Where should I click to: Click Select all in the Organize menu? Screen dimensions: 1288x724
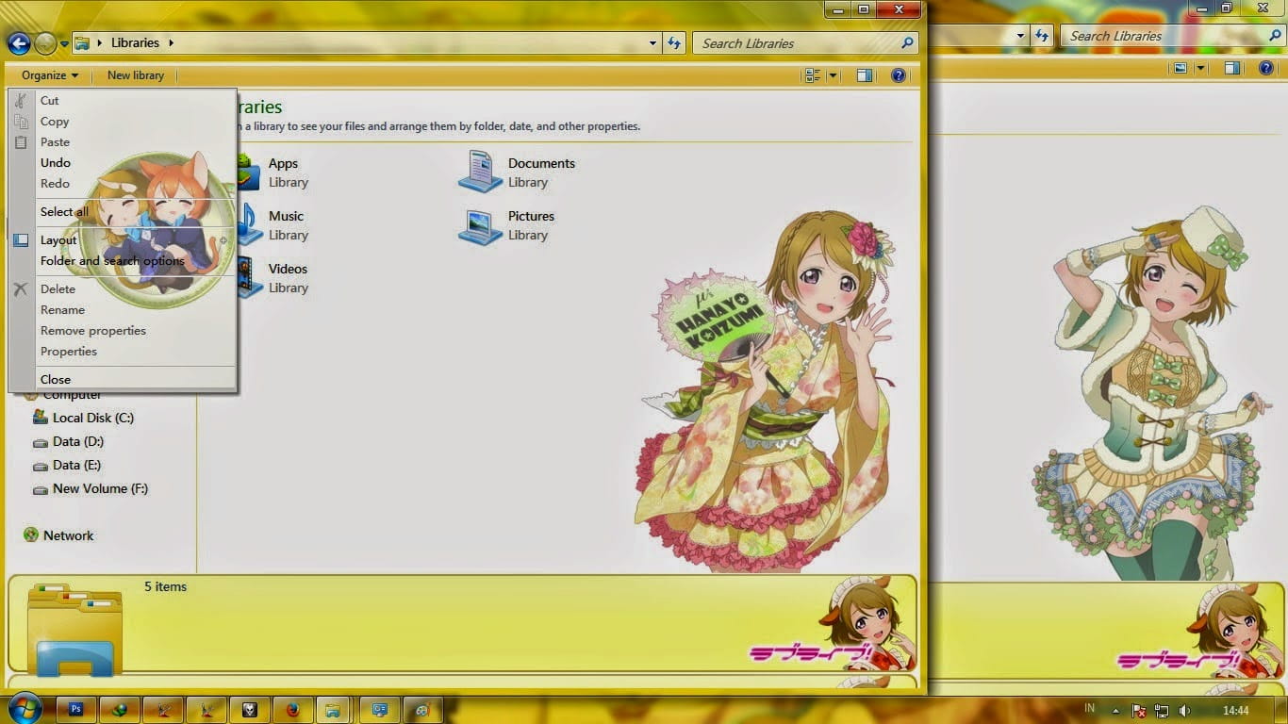click(x=64, y=211)
